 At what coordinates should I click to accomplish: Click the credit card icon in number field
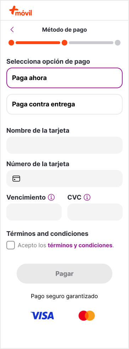coord(16,179)
